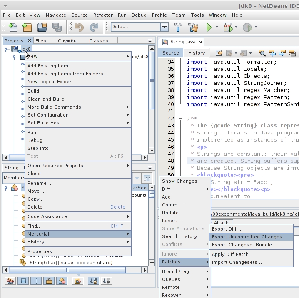Click the History editor view button
This screenshot has height=298, width=299.
196,53
